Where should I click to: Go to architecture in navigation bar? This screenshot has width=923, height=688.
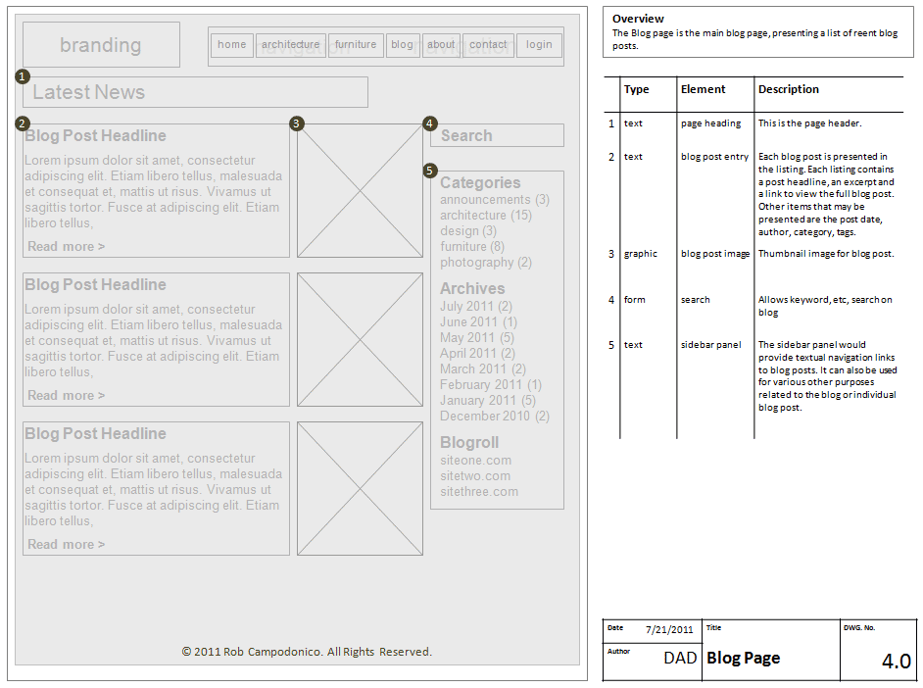[291, 45]
